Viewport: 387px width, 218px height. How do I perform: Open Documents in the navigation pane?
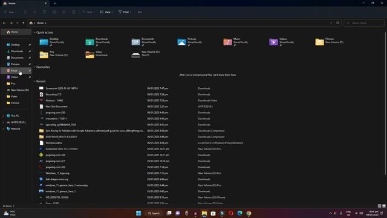17,58
